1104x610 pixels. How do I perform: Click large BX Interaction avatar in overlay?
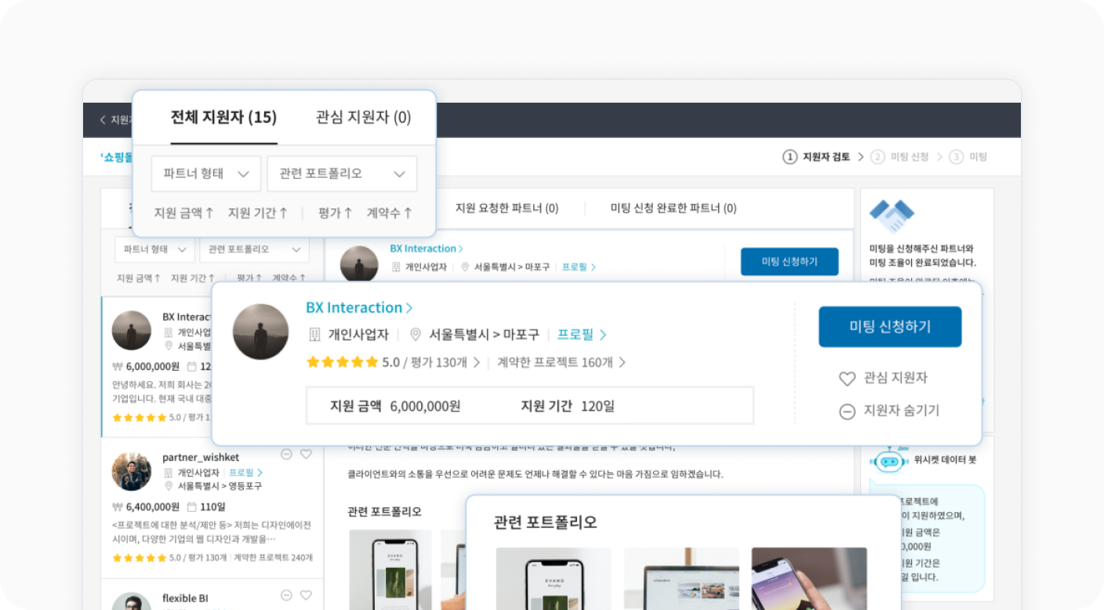(x=261, y=332)
